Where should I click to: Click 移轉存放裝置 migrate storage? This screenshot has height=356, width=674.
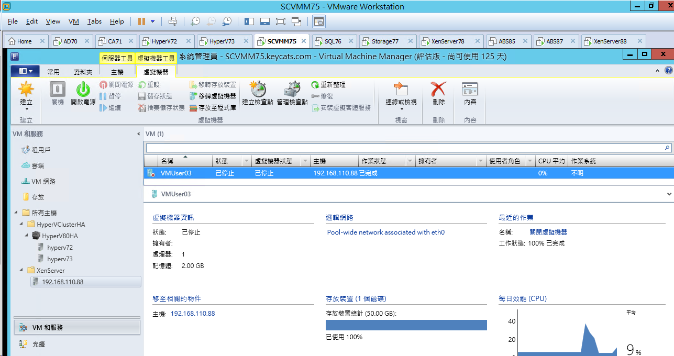click(213, 84)
